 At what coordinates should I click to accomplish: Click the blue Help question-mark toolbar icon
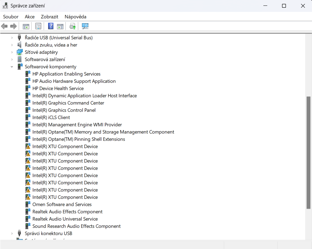[51, 26]
